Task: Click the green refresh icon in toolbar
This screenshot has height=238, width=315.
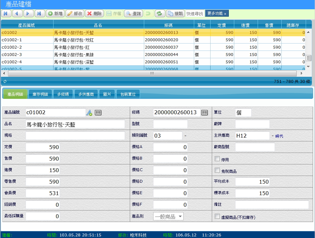Action: 159,13
